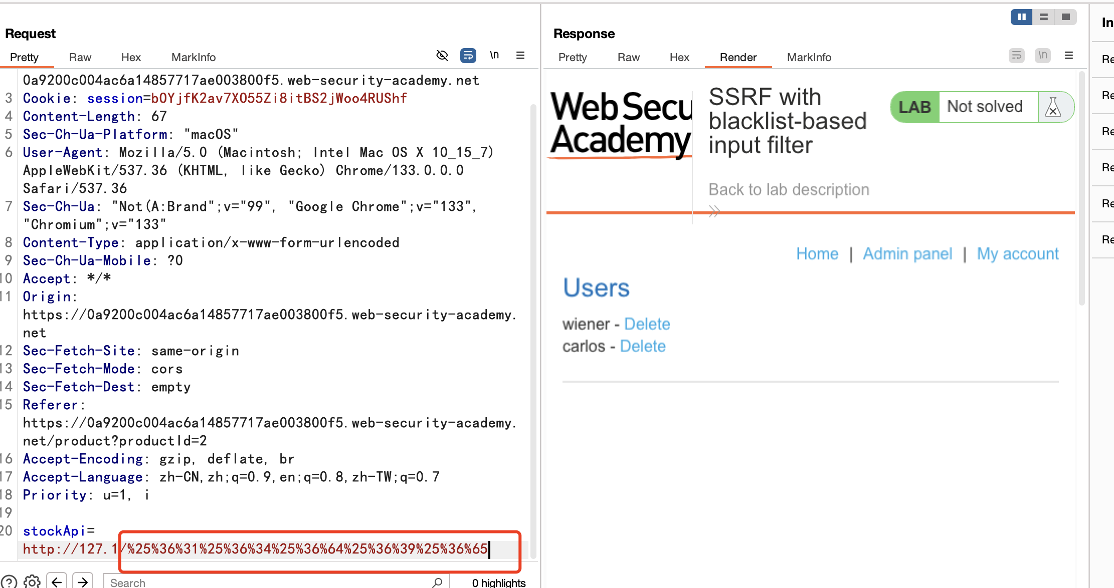Toggle request word wrap icon

468,55
